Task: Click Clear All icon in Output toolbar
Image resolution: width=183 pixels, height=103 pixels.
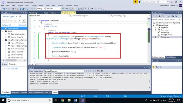Action: [x=98, y=71]
